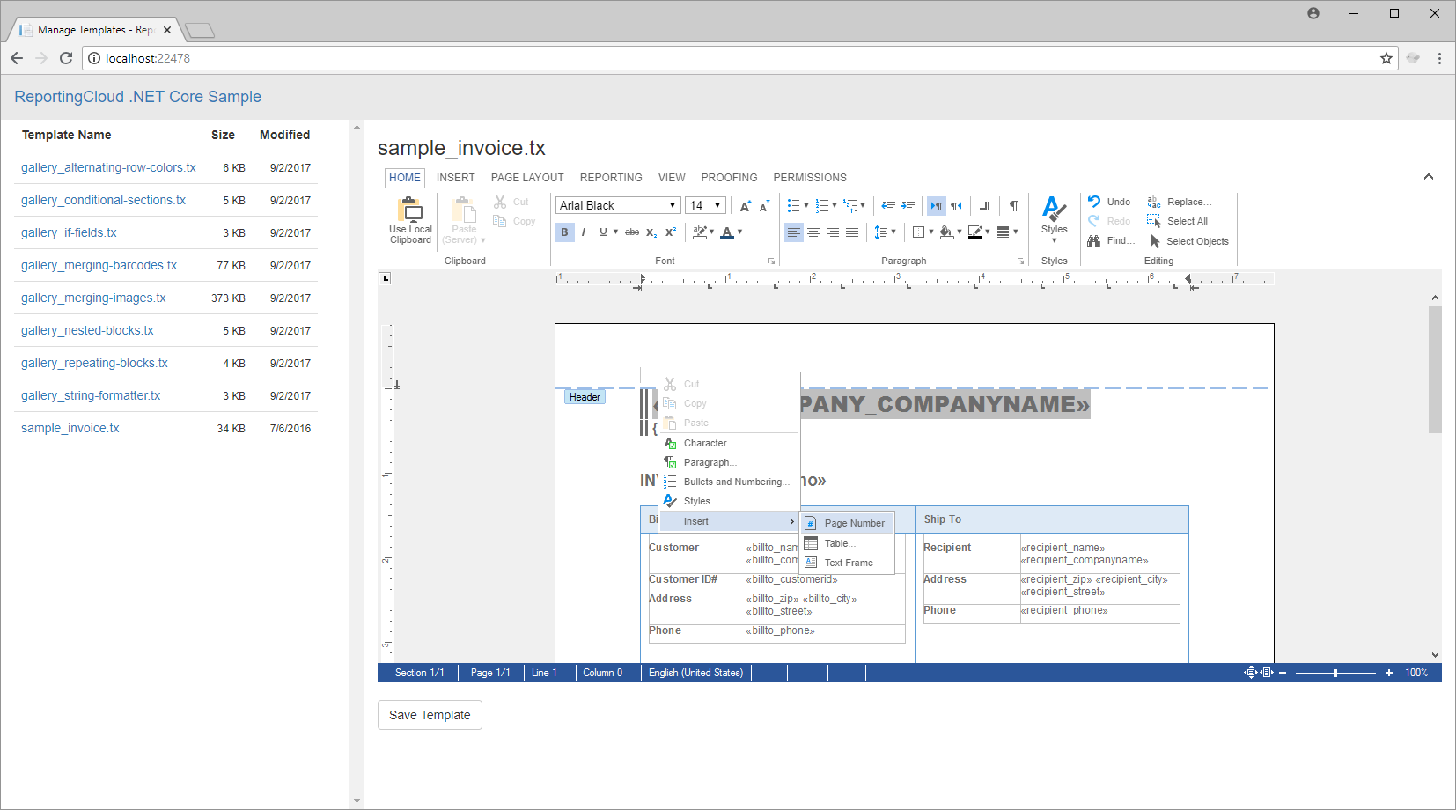The image size is (1456, 810).
Task: Click the browser address bar
Action: coord(739,58)
